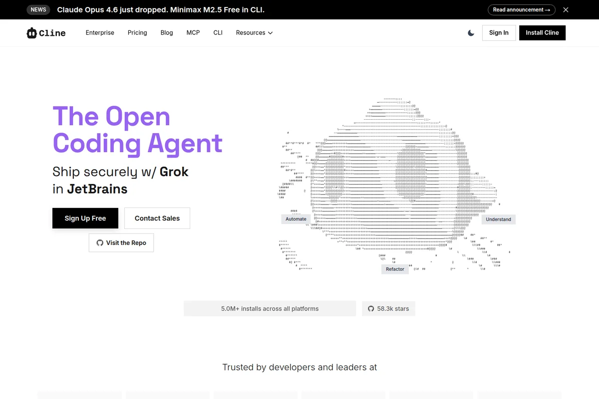The image size is (599, 399).
Task: Open the Enterprise page
Action: click(100, 33)
